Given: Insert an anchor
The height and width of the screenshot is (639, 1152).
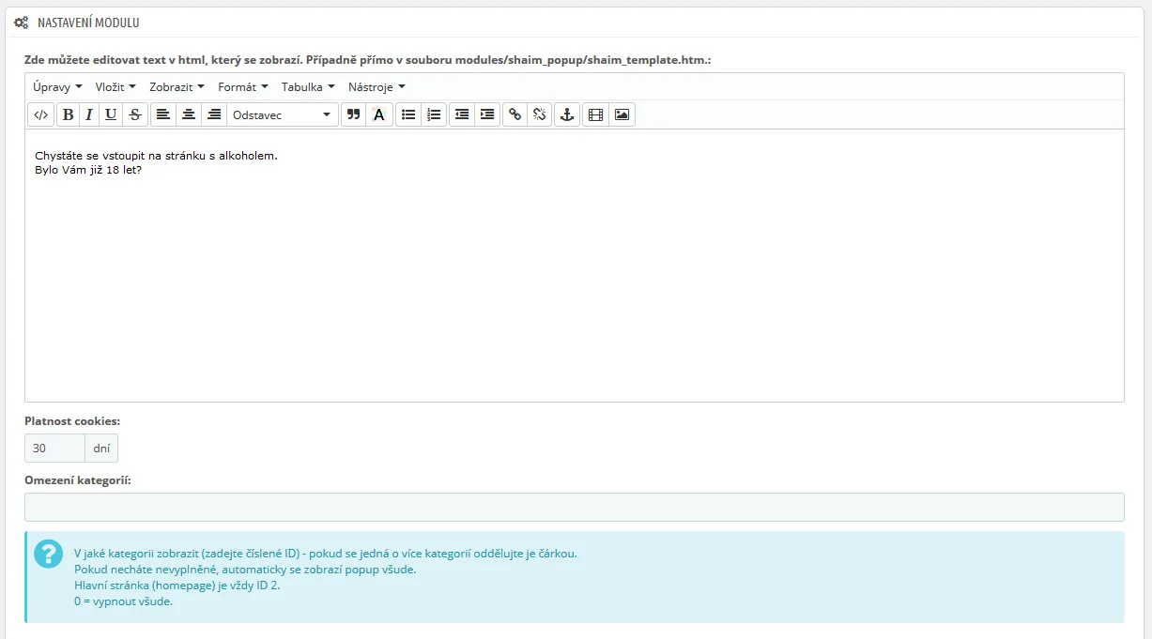Looking at the screenshot, I should coord(566,114).
